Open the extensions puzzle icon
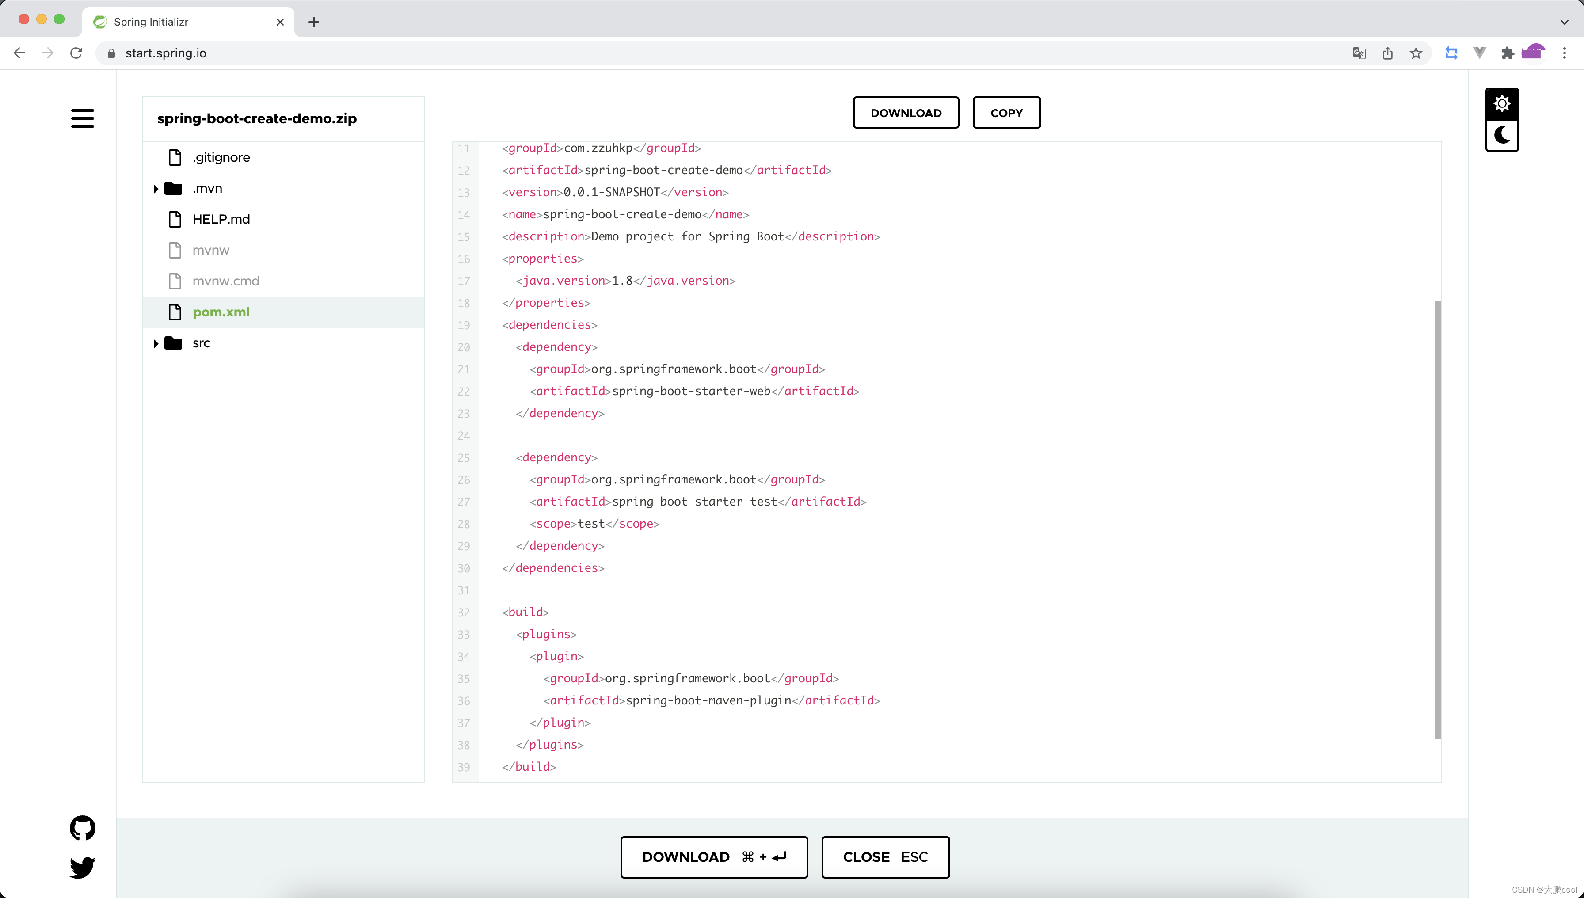 1508,53
